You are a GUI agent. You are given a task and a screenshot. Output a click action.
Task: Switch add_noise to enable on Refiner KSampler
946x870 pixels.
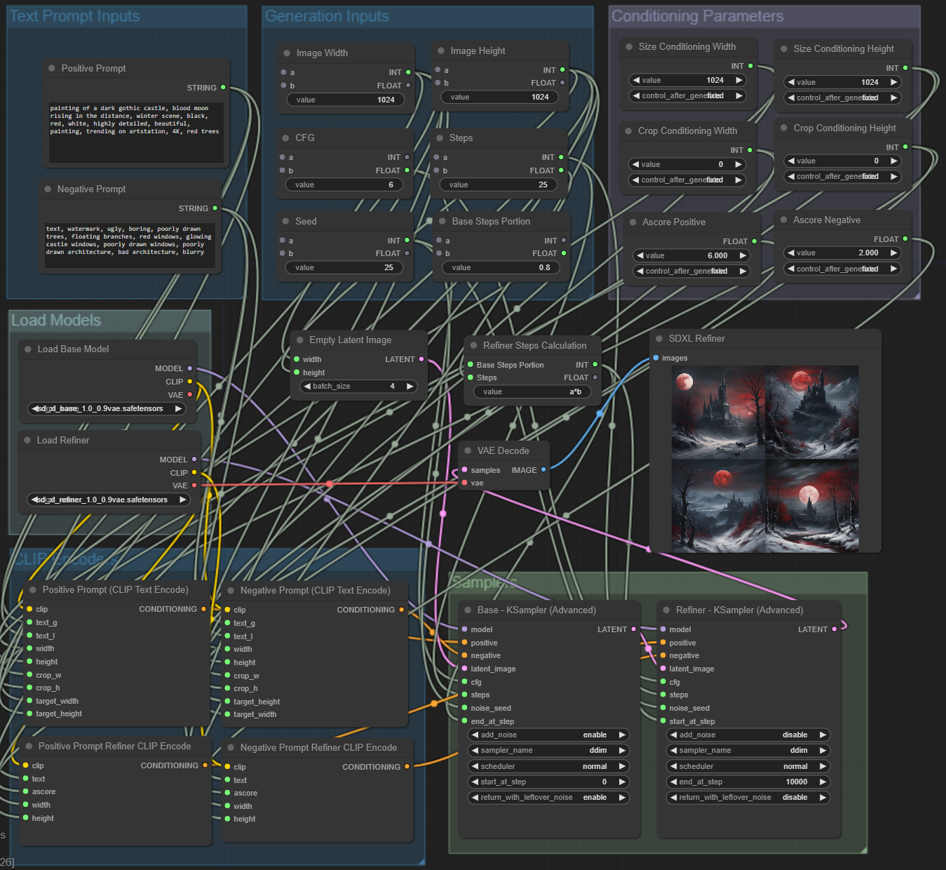(x=748, y=735)
